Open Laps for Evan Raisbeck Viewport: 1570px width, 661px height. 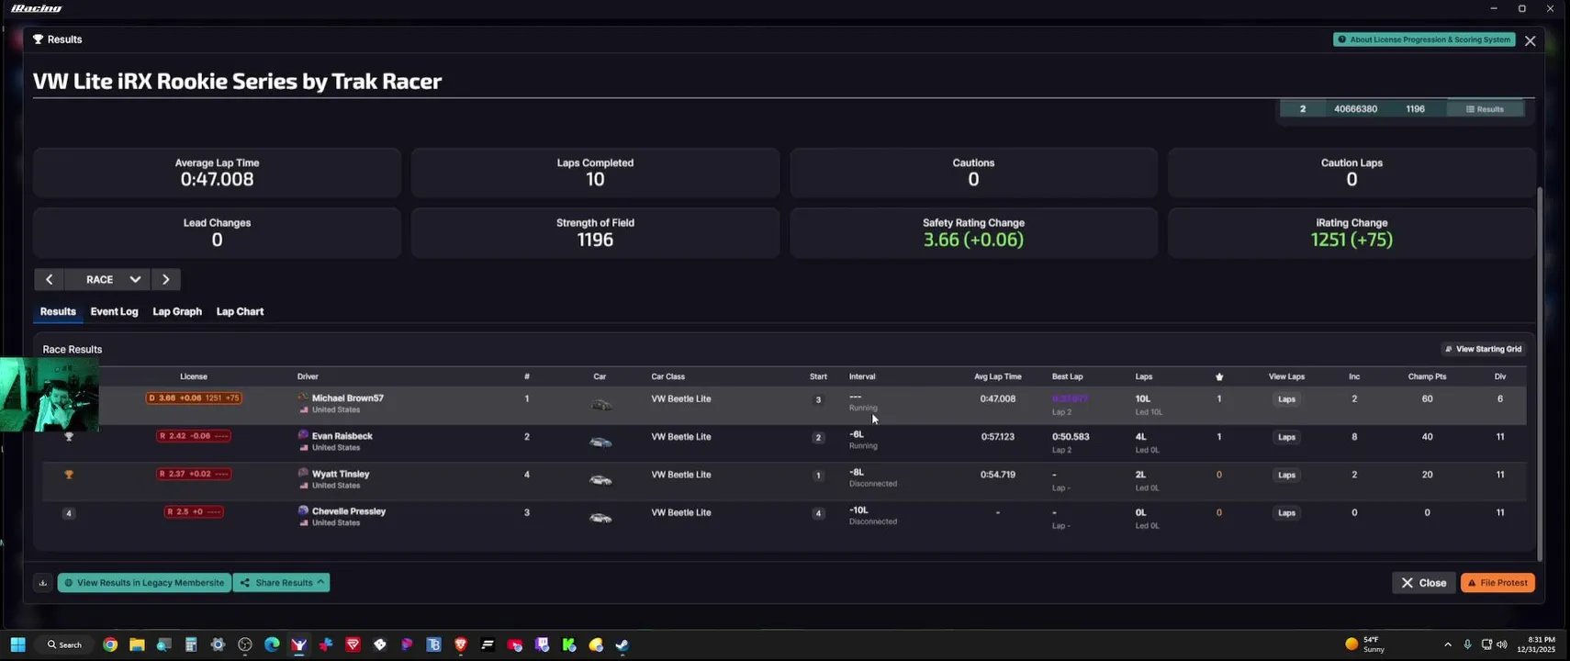[1286, 437]
